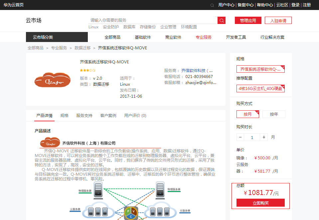319x220 pixels.
Task: Click the 云市场 logo title
Action: click(x=34, y=20)
